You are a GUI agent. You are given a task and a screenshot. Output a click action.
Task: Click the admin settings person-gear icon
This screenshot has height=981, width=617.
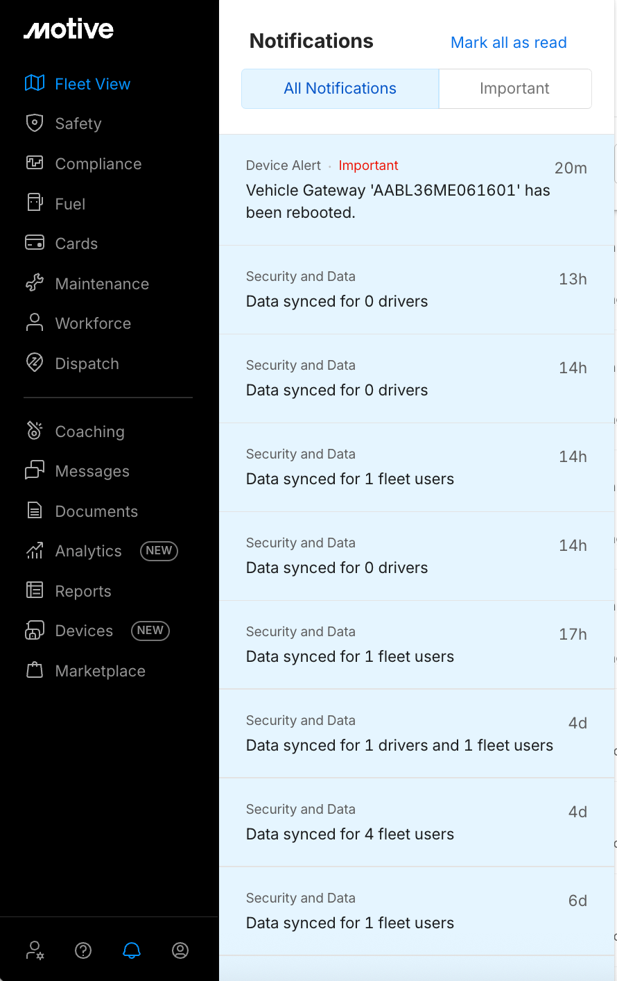[x=35, y=950]
